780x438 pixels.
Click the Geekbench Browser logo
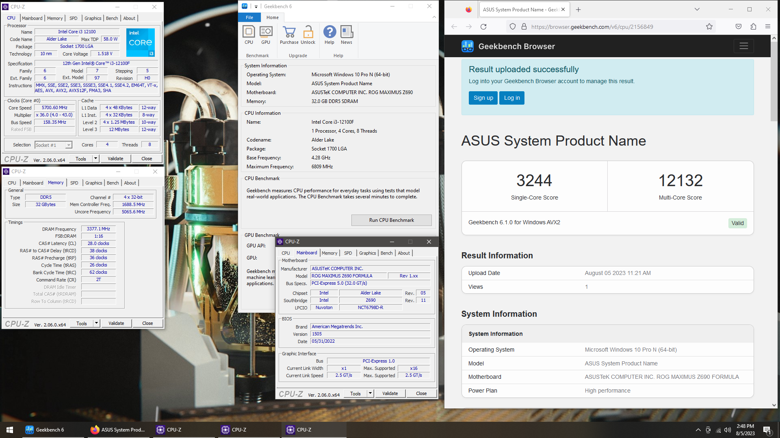[468, 46]
